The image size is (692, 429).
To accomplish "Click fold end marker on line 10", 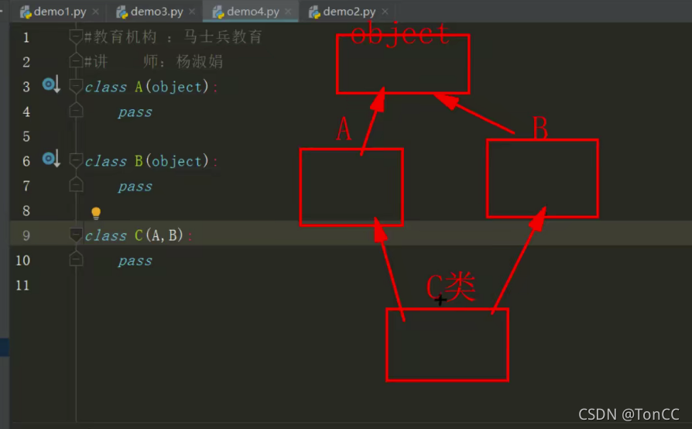I will point(76,259).
